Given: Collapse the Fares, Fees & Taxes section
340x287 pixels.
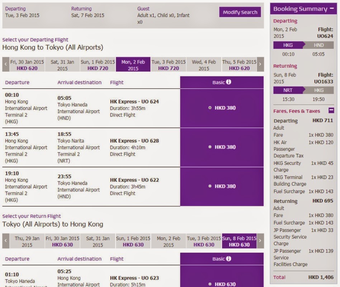Looking at the screenshot, I should pos(331,111).
